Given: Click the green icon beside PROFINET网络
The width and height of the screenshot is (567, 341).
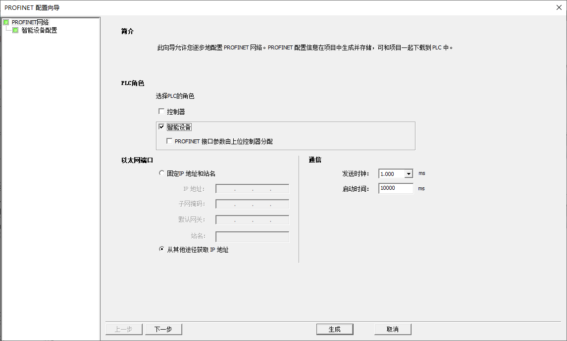Looking at the screenshot, I should tap(6, 22).
